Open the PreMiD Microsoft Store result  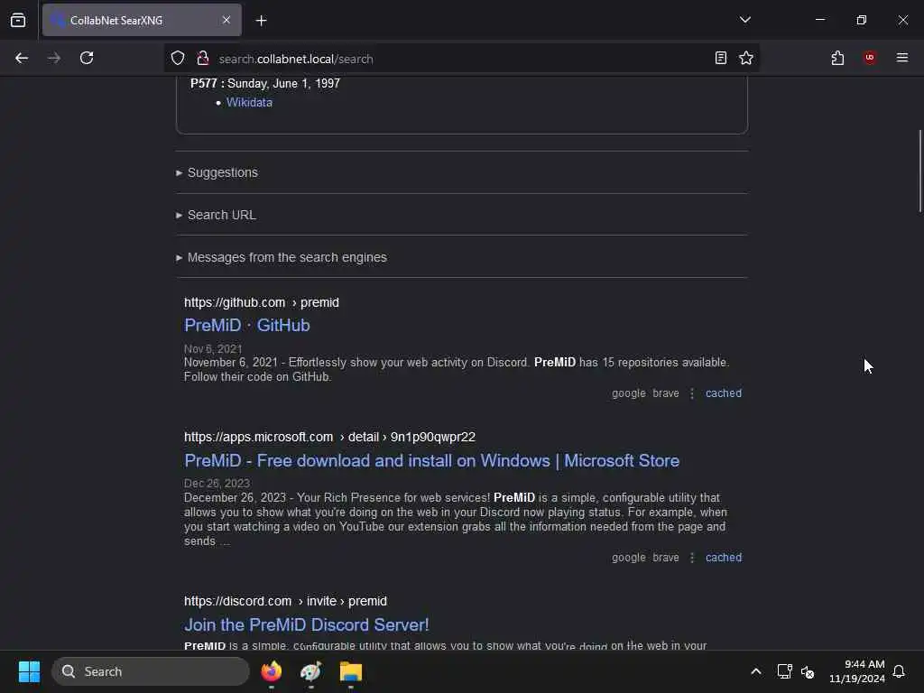pyautogui.click(x=431, y=461)
